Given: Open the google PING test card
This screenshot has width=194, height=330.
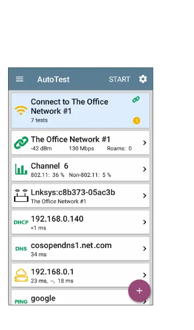Looking at the screenshot, I should click(x=80, y=298).
